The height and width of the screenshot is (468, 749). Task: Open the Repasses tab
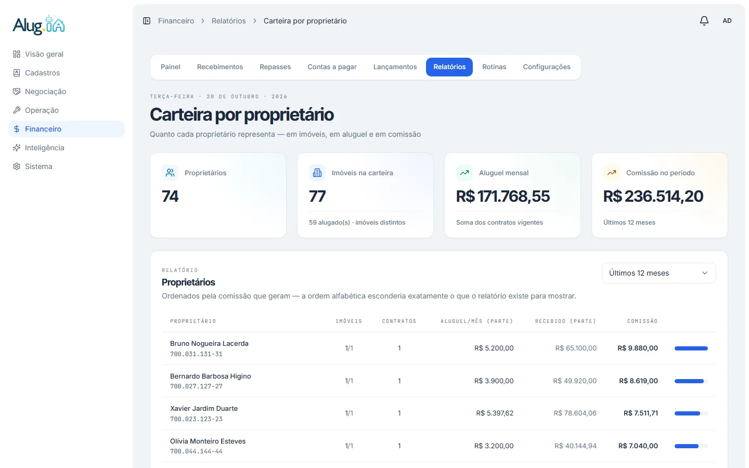tap(275, 67)
